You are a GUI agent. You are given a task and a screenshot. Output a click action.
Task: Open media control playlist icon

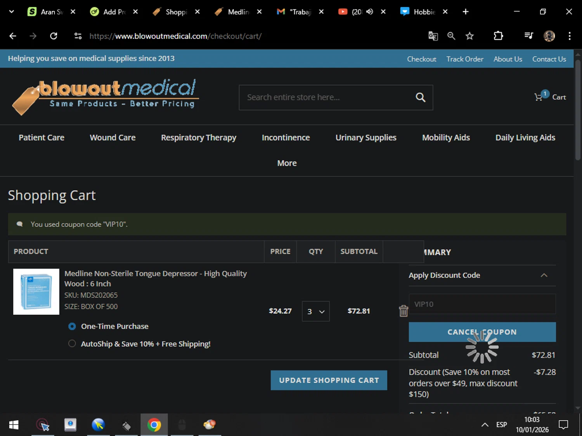528,36
